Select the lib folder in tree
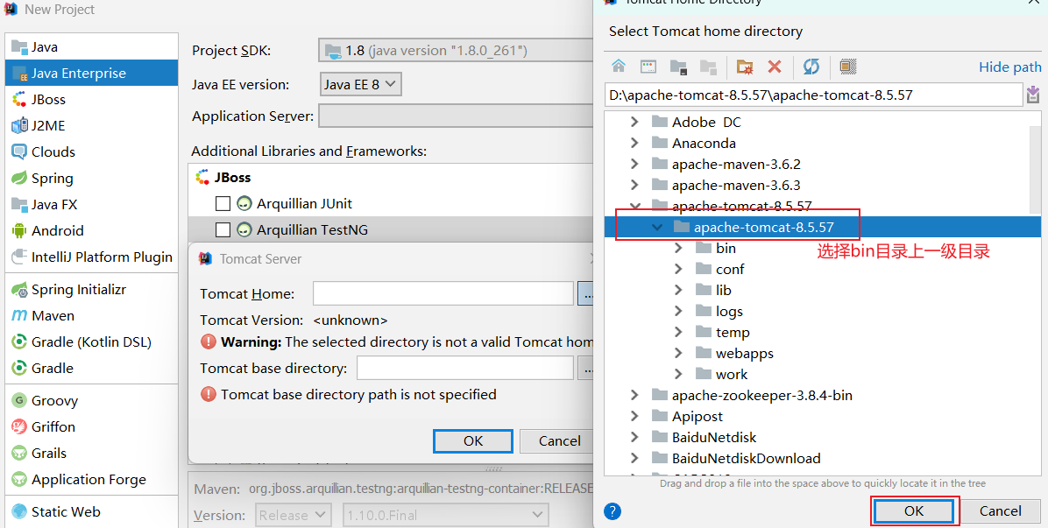Viewport: 1048px width, 528px height. click(x=723, y=291)
